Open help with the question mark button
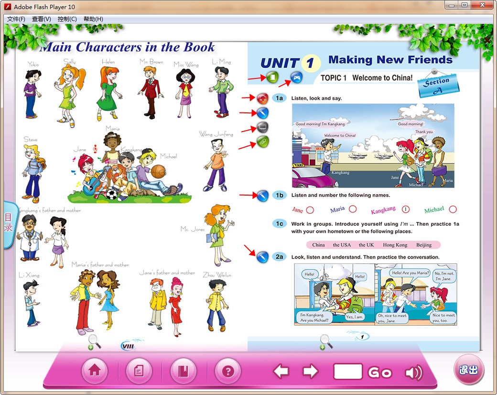The width and height of the screenshot is (497, 395). [x=228, y=370]
